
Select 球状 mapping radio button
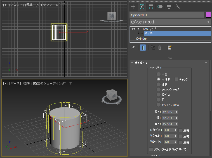click(x=159, y=84)
